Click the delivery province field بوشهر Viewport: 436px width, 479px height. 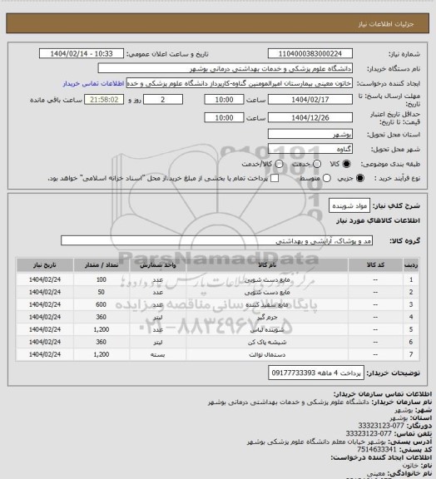310,134
